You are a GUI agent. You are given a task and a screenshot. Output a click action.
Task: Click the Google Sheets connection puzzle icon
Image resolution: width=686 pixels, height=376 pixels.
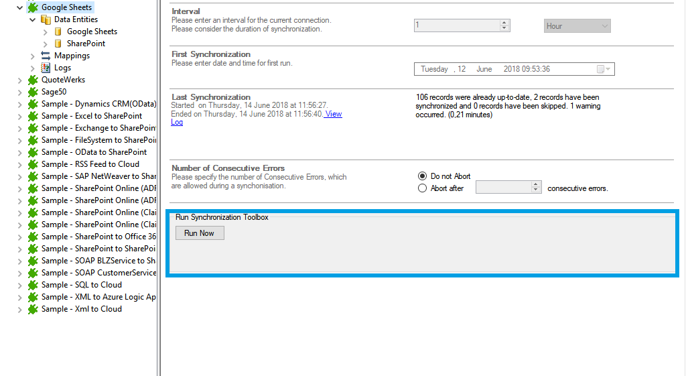coord(33,7)
